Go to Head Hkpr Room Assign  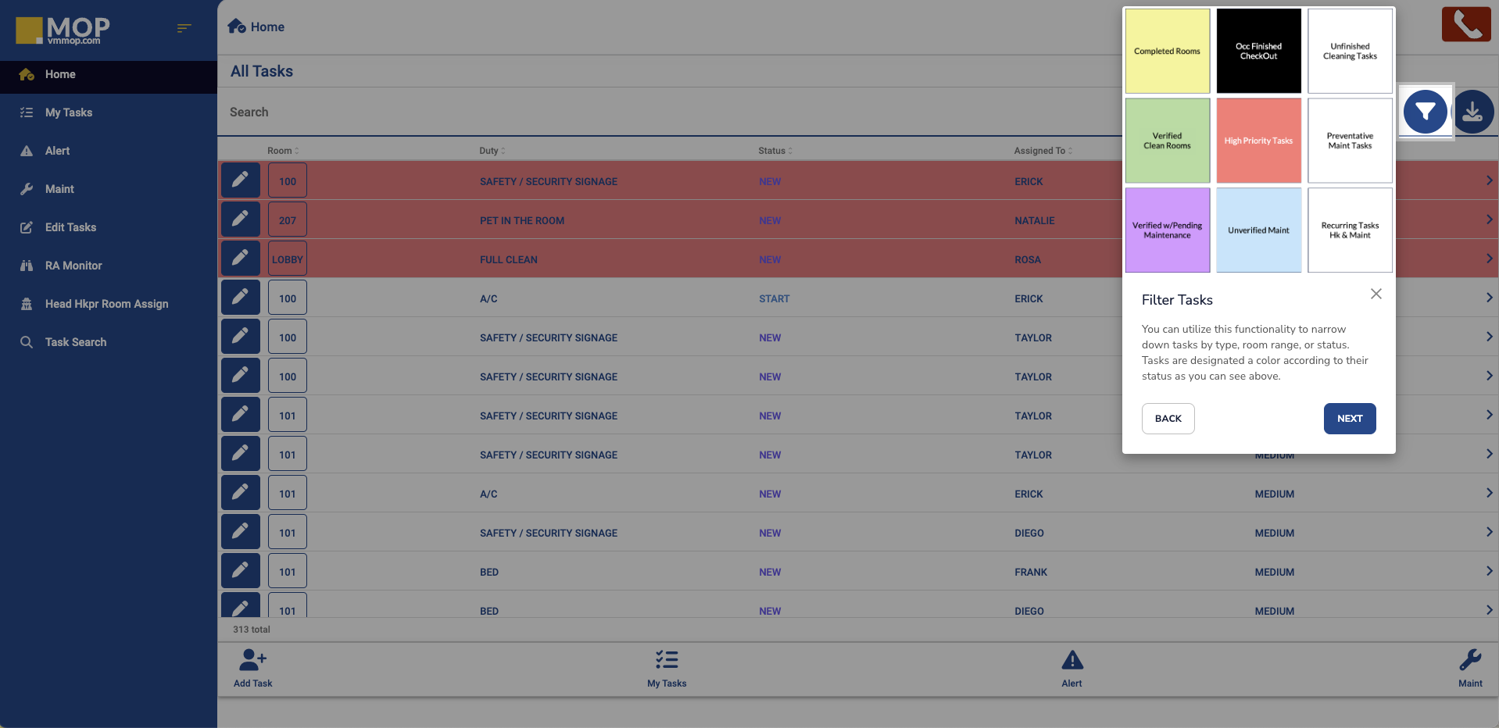[x=106, y=304]
